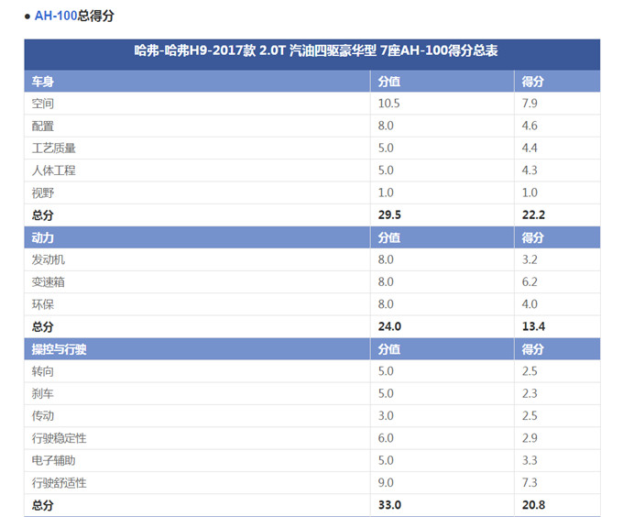Image resolution: width=623 pixels, height=517 pixels.
Task: Select the 工艺质量 row label
Action: coord(53,148)
